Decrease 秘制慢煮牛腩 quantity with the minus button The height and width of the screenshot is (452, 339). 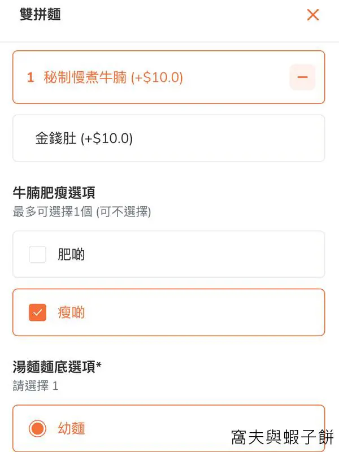click(x=302, y=77)
